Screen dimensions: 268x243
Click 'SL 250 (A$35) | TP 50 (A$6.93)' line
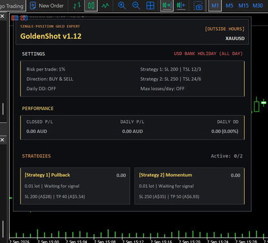[x=169, y=197]
